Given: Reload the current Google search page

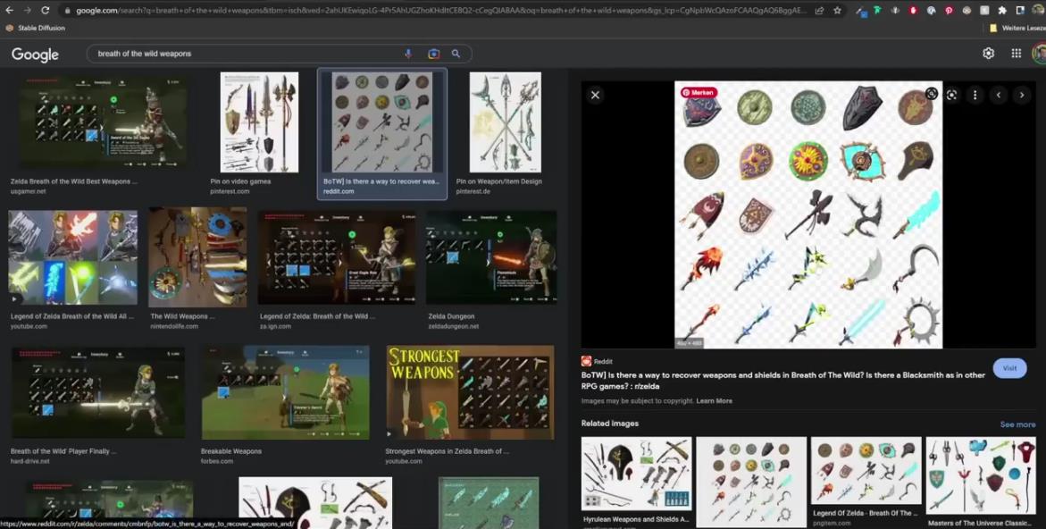Looking at the screenshot, I should 46,11.
